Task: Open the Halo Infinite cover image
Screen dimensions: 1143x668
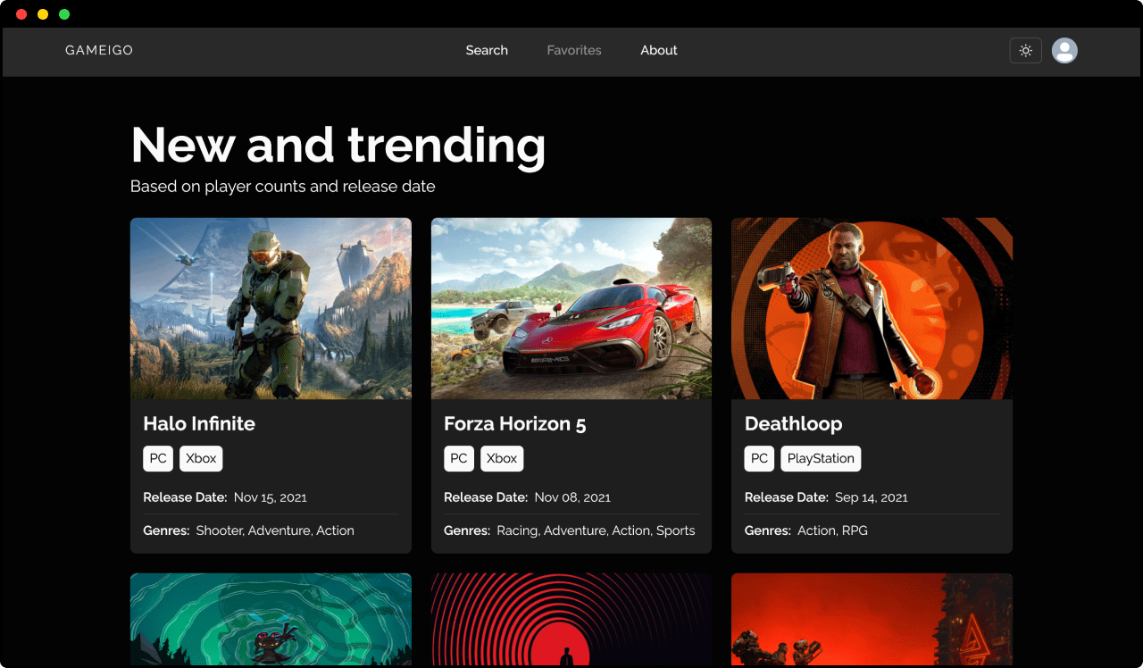Action: 271,308
